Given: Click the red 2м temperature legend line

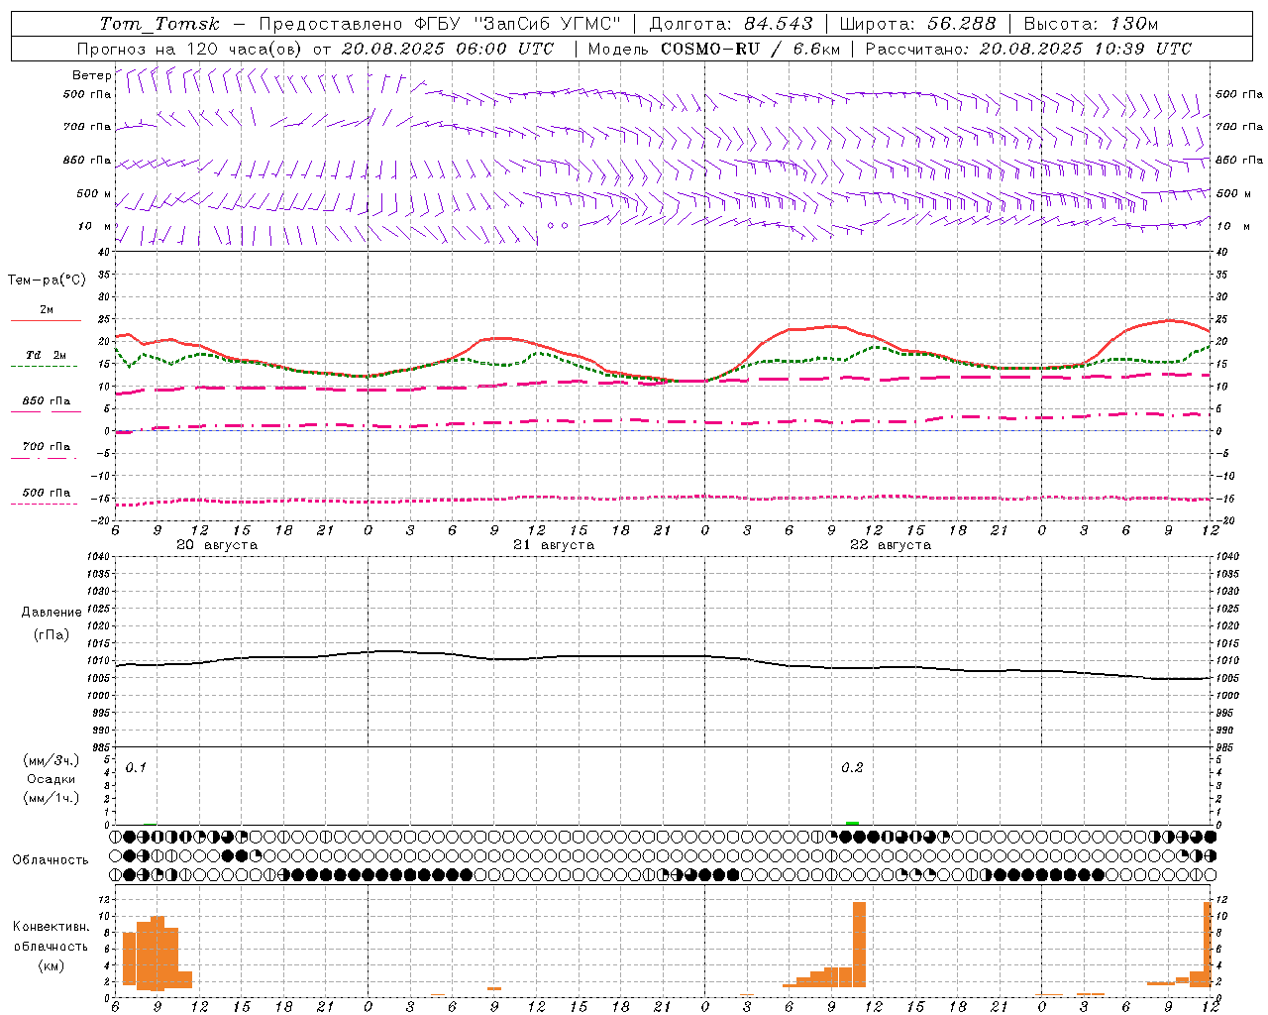Looking at the screenshot, I should coord(46,321).
